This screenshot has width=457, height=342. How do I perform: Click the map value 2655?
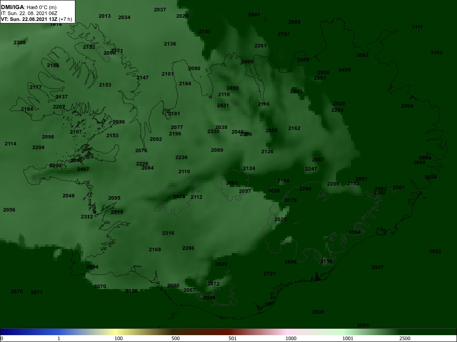[x=271, y=130]
